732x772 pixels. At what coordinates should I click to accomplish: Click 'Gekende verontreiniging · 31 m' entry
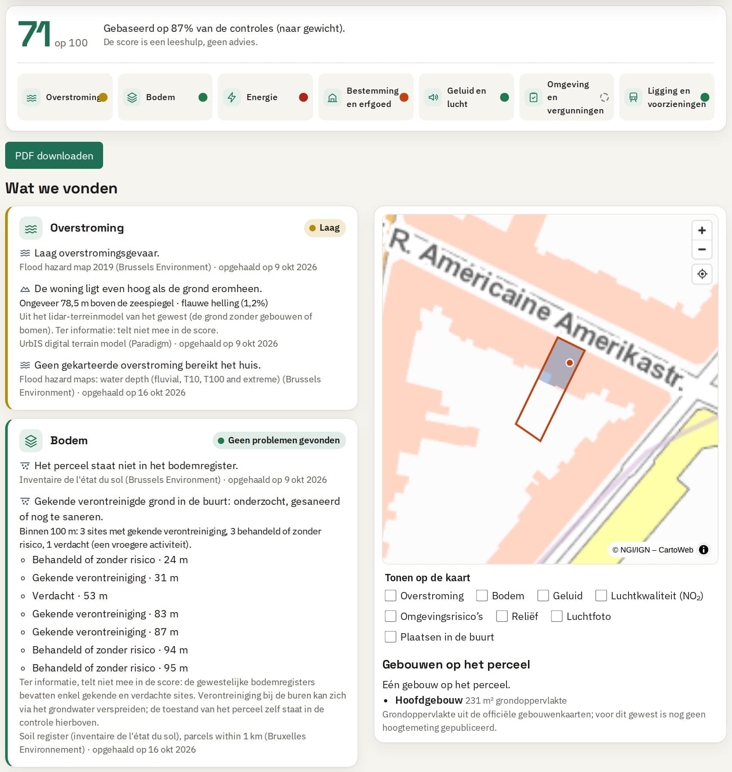(105, 578)
